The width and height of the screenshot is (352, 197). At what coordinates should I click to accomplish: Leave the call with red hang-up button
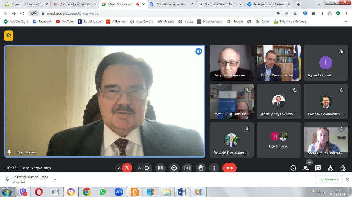(x=229, y=168)
